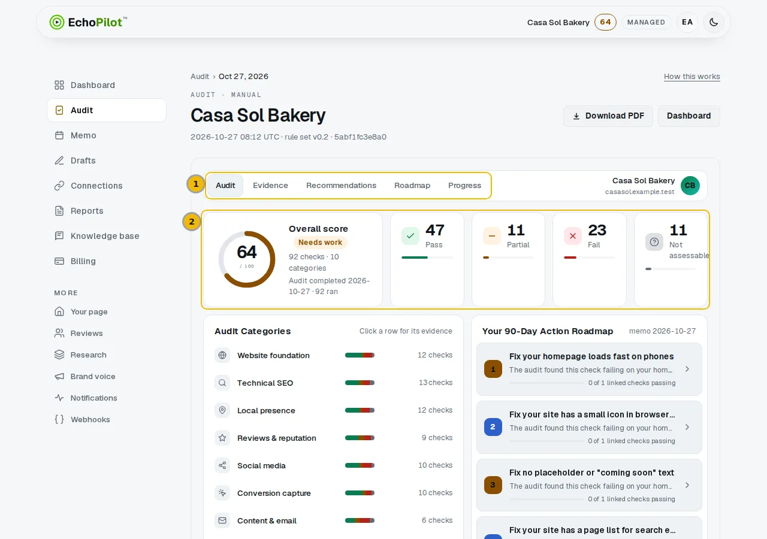Open Your page in sidebar
This screenshot has height=539, width=767.
(x=107, y=311)
